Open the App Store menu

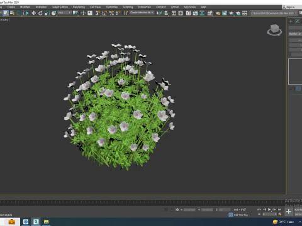pos(189,7)
